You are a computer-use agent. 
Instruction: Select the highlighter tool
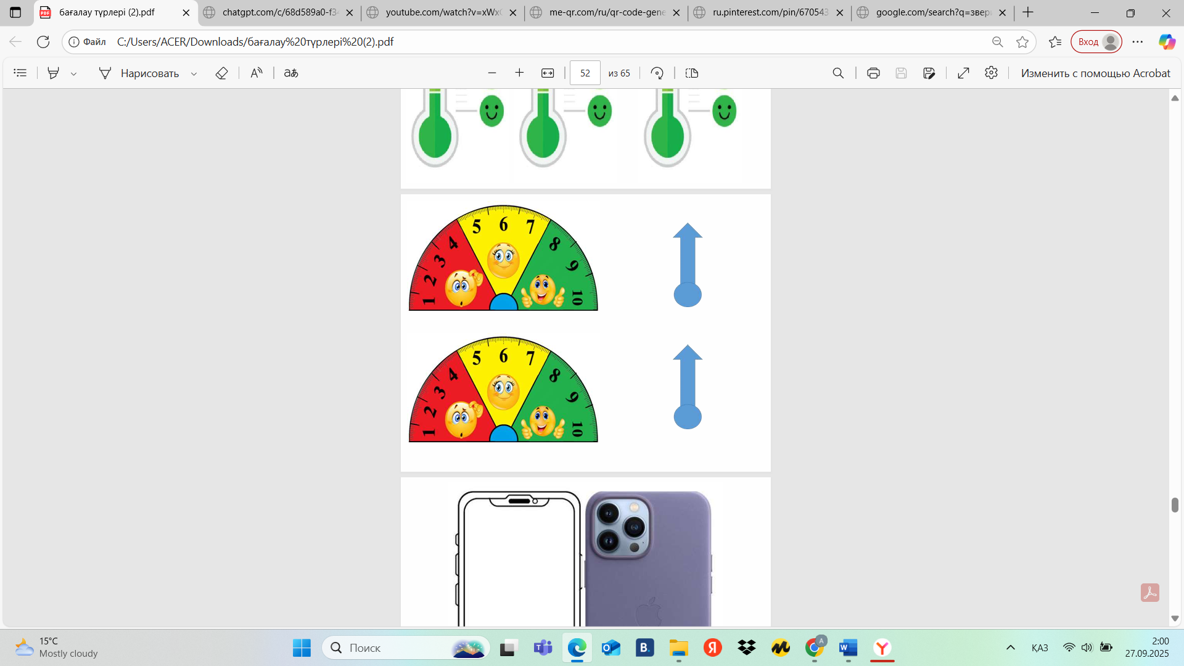pos(54,73)
